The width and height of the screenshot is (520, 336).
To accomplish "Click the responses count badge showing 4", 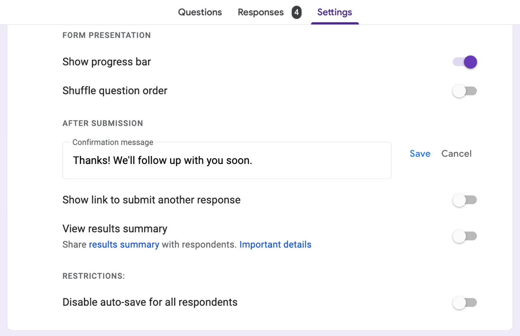I will (296, 12).
